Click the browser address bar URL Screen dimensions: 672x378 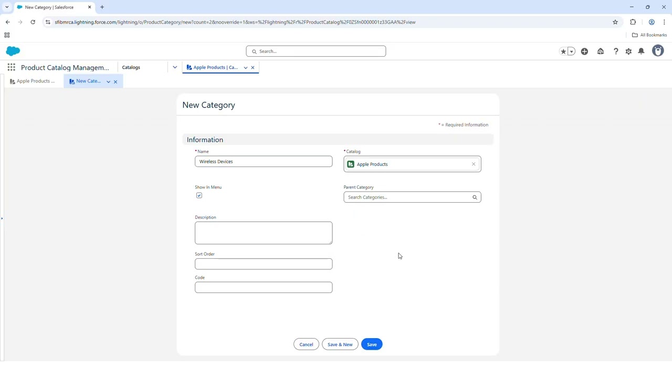(235, 22)
